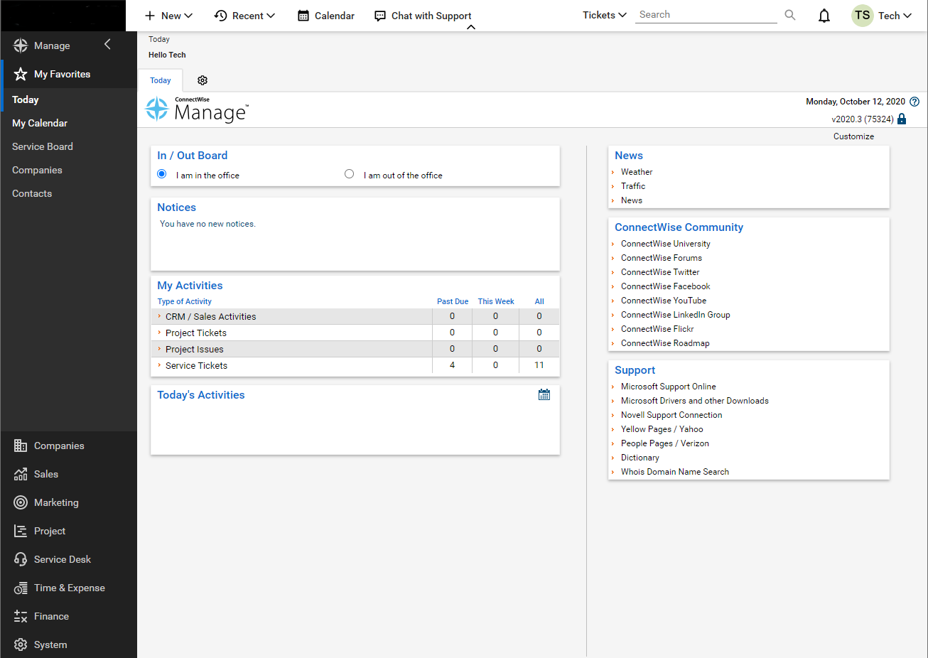Open the Companies building icon module
Screen dimensions: 928x658
coord(21,446)
